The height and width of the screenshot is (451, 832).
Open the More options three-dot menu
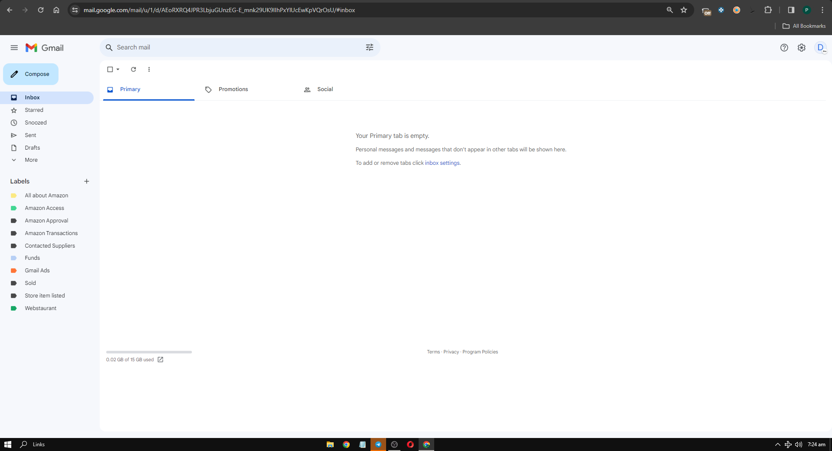(149, 69)
